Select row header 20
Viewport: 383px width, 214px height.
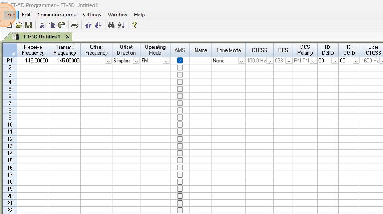coord(10,196)
